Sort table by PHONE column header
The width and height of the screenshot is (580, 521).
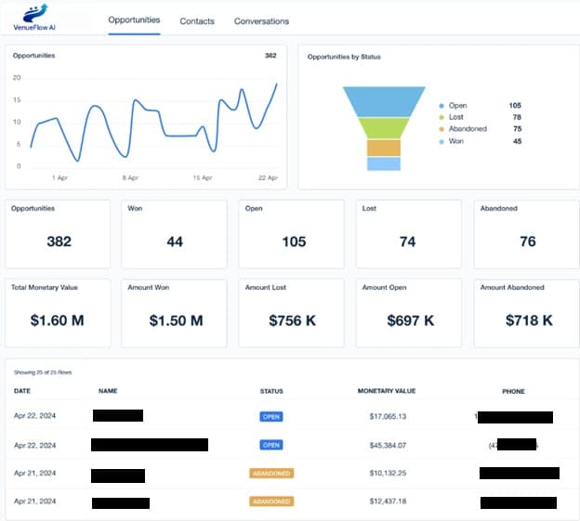513,391
